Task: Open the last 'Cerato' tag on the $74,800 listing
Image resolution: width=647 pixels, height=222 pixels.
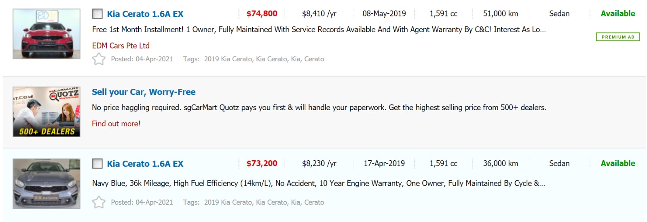Action: coord(314,59)
